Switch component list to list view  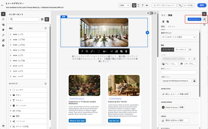click(47, 19)
